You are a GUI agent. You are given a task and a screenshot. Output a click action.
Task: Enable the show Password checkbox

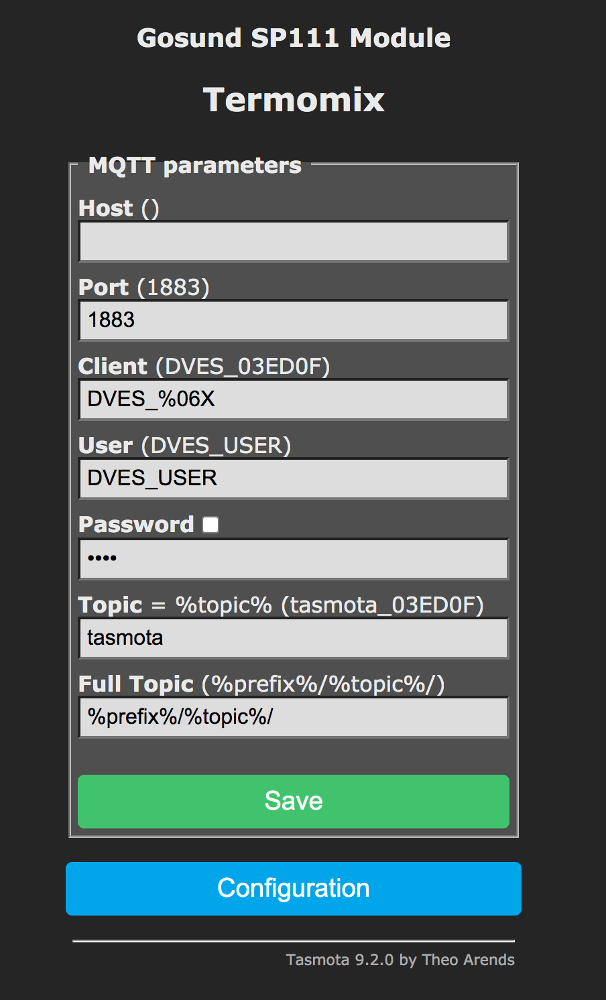(210, 525)
